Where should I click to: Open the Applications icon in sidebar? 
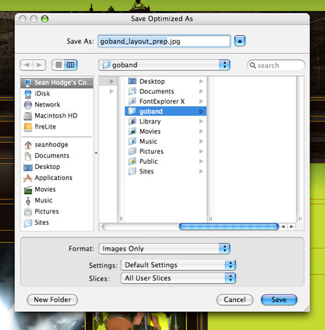pyautogui.click(x=28, y=178)
